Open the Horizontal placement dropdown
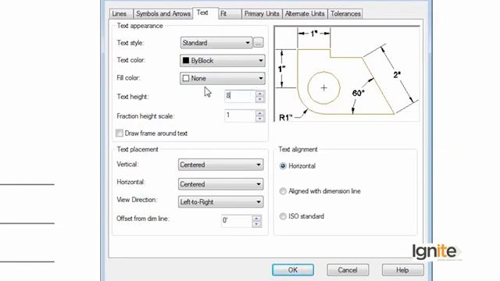This screenshot has height=281, width=500. coord(220,184)
